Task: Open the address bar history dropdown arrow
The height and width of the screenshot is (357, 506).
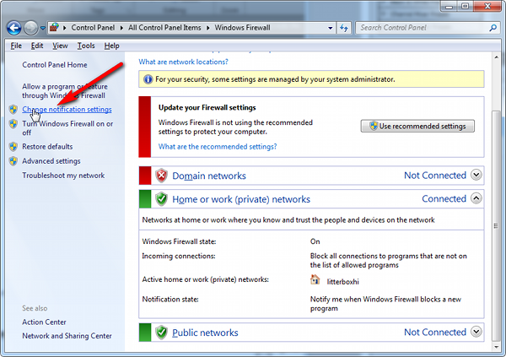Action: (329, 28)
